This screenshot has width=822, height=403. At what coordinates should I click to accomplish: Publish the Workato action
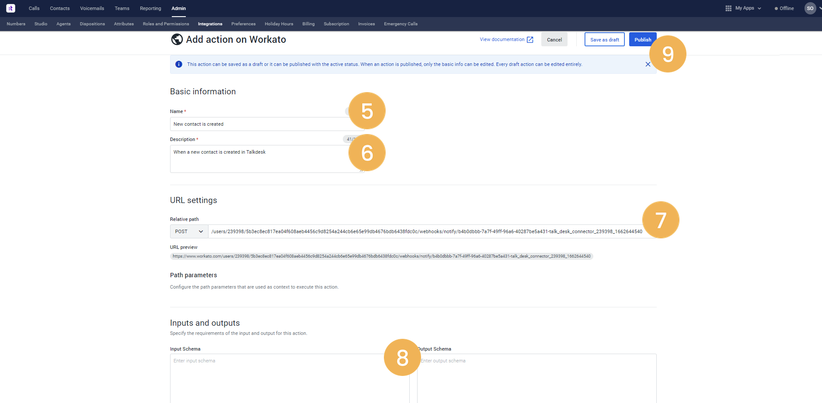[642, 39]
